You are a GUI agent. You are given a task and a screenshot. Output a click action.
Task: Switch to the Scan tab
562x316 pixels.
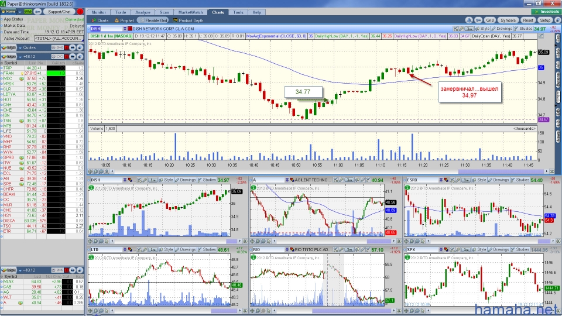[x=164, y=12]
